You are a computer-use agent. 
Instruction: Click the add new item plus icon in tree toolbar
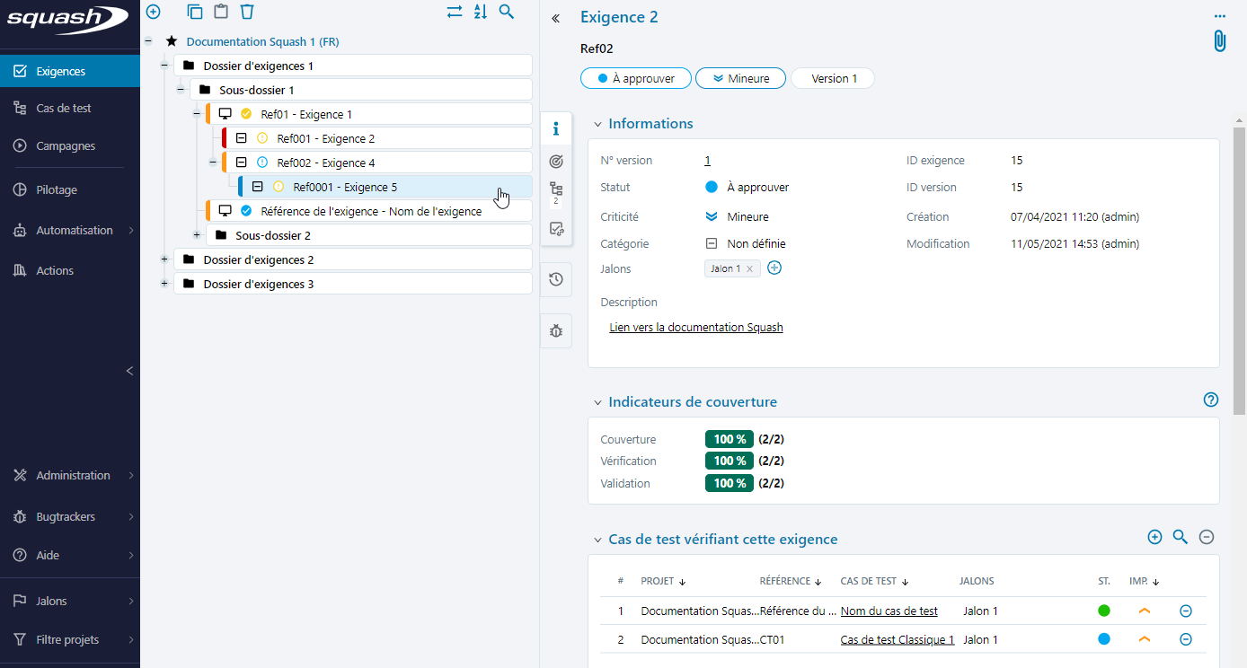tap(154, 12)
